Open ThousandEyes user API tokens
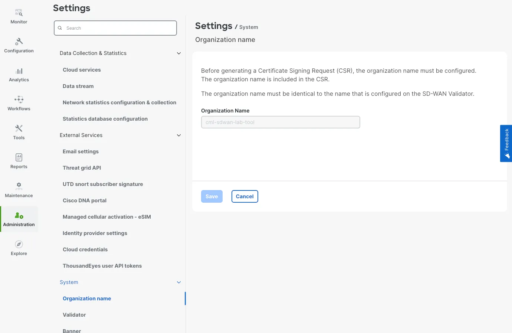 102,266
